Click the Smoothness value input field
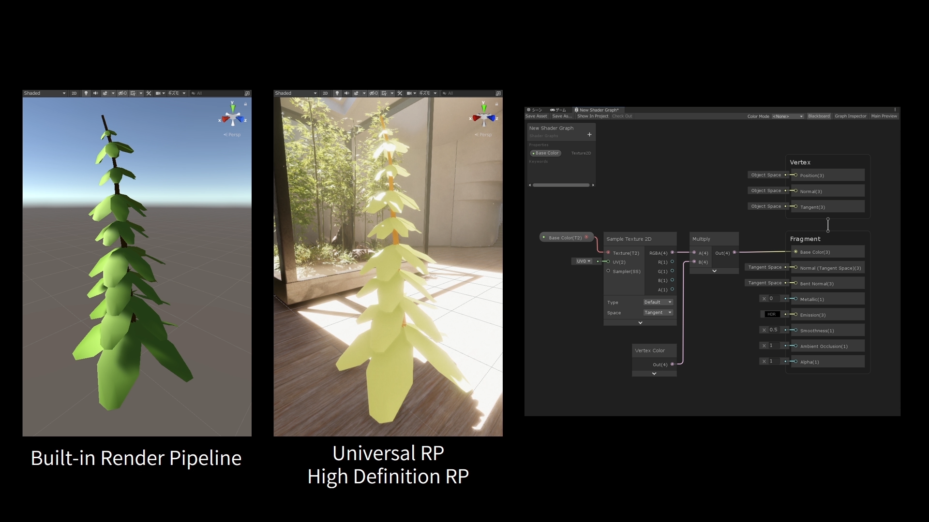This screenshot has width=929, height=522. [x=773, y=330]
